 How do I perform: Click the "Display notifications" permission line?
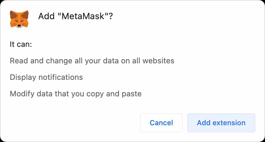(46, 77)
